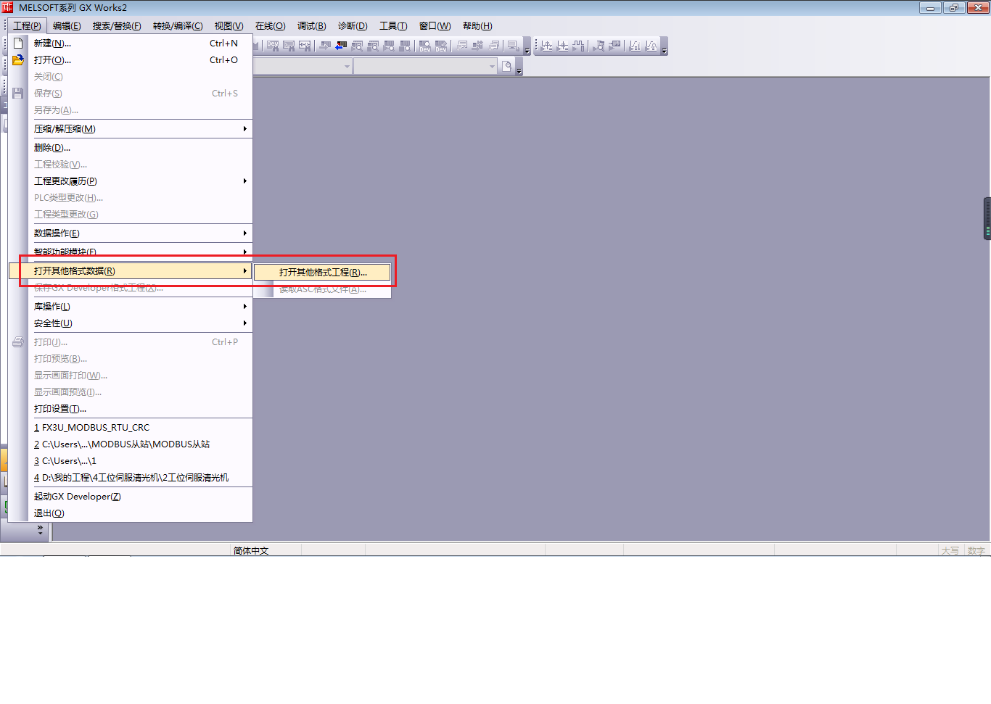Click the blank page icon beside 新建
This screenshot has height=704, width=991.
click(18, 44)
